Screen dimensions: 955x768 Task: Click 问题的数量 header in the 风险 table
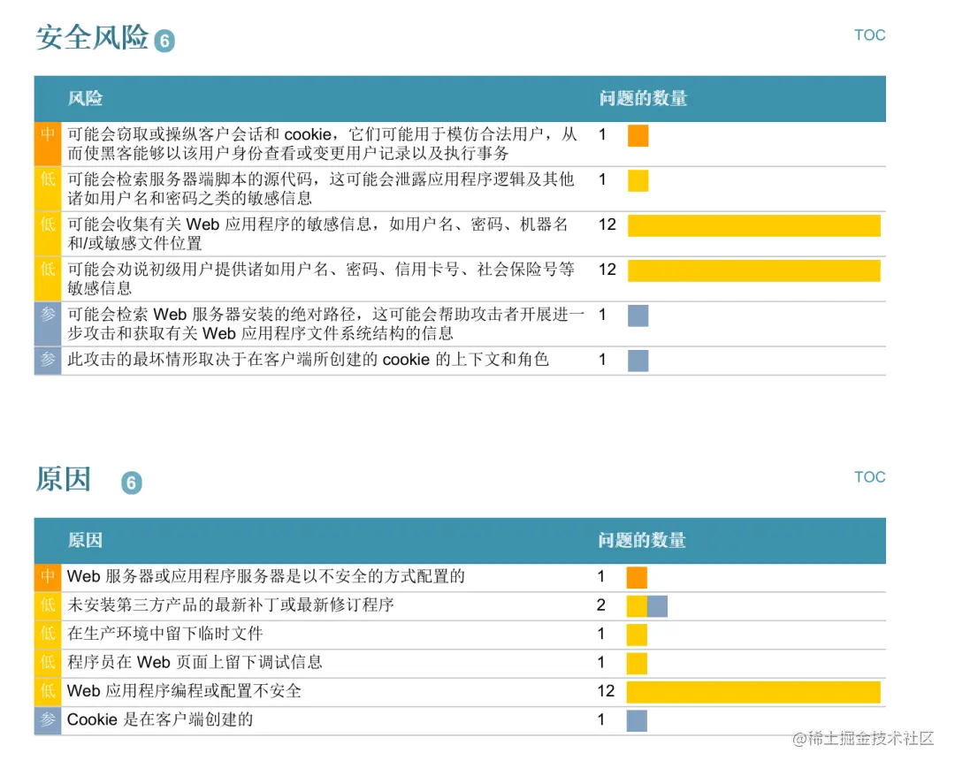coord(643,99)
